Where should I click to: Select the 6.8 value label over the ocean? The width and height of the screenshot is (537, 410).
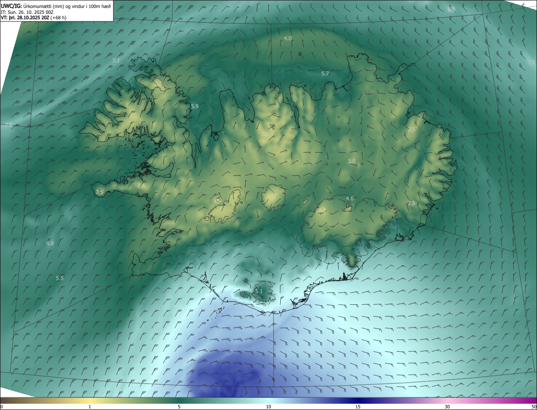50,244
